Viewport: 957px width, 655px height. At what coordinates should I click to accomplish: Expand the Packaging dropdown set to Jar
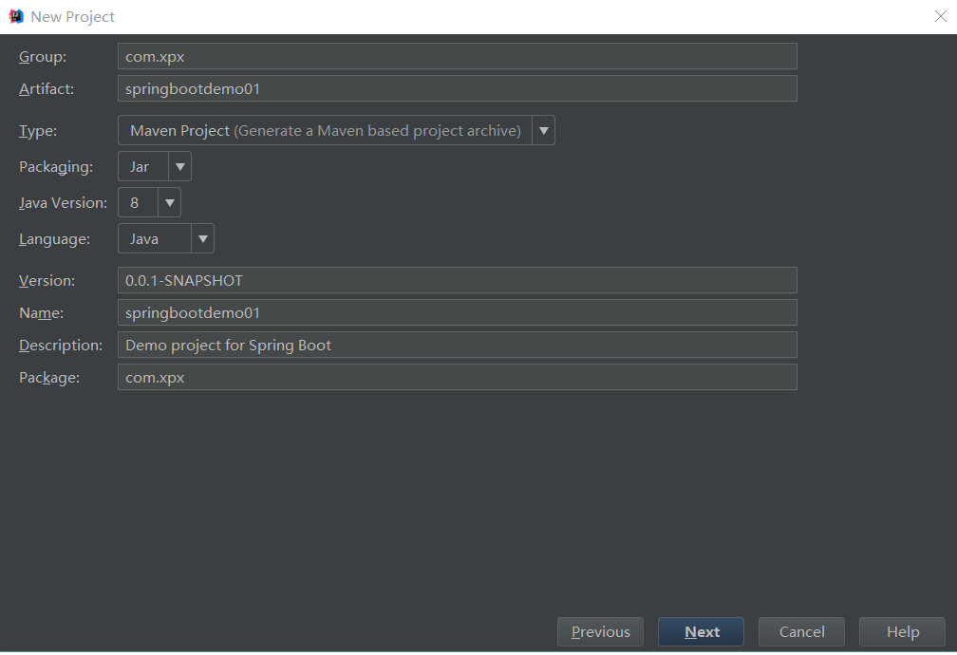[155, 166]
